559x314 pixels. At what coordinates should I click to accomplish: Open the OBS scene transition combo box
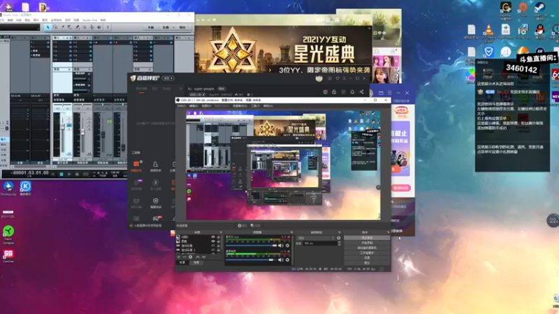316,238
